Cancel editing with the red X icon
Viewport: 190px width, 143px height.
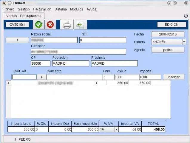point(50,24)
